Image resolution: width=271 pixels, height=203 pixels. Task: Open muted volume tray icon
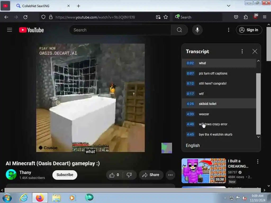pos(244,198)
